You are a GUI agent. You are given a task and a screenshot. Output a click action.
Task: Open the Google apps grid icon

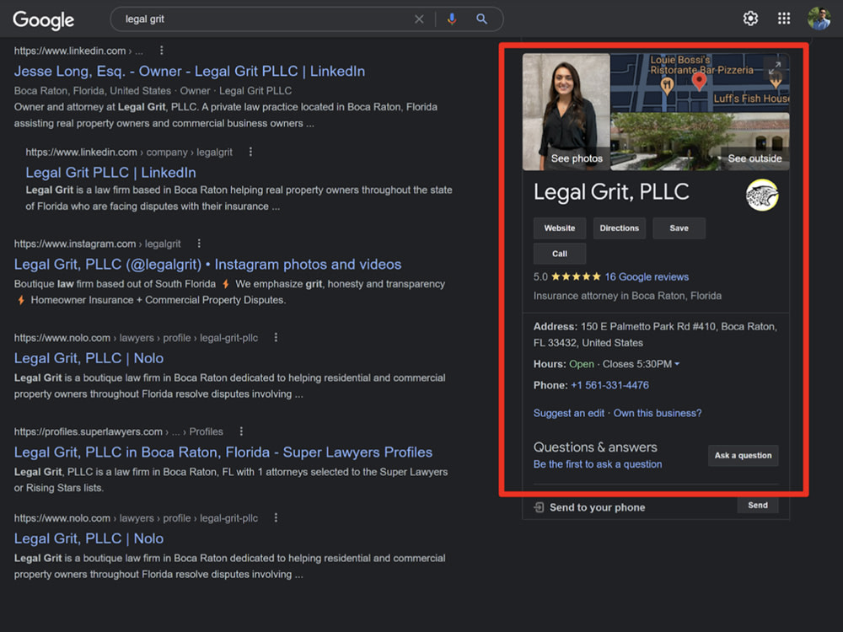coord(784,19)
